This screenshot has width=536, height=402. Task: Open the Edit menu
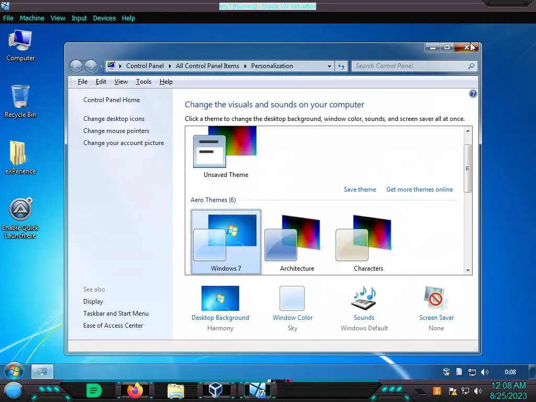pyautogui.click(x=101, y=82)
